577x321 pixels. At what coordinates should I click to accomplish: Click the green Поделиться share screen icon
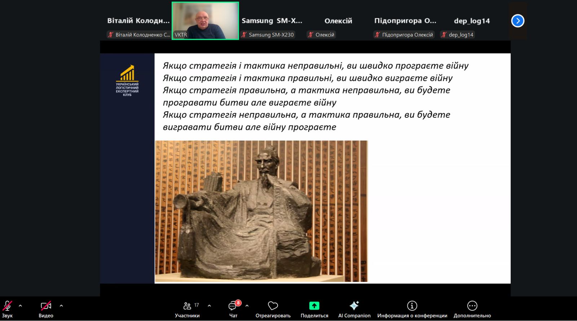click(314, 306)
